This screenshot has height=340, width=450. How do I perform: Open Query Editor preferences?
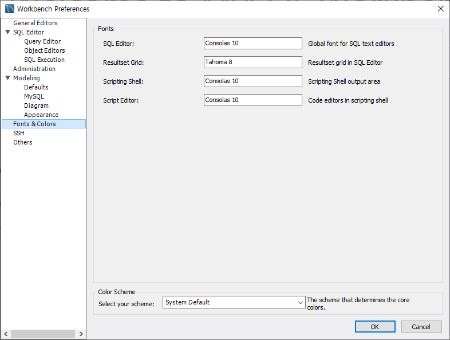(42, 41)
